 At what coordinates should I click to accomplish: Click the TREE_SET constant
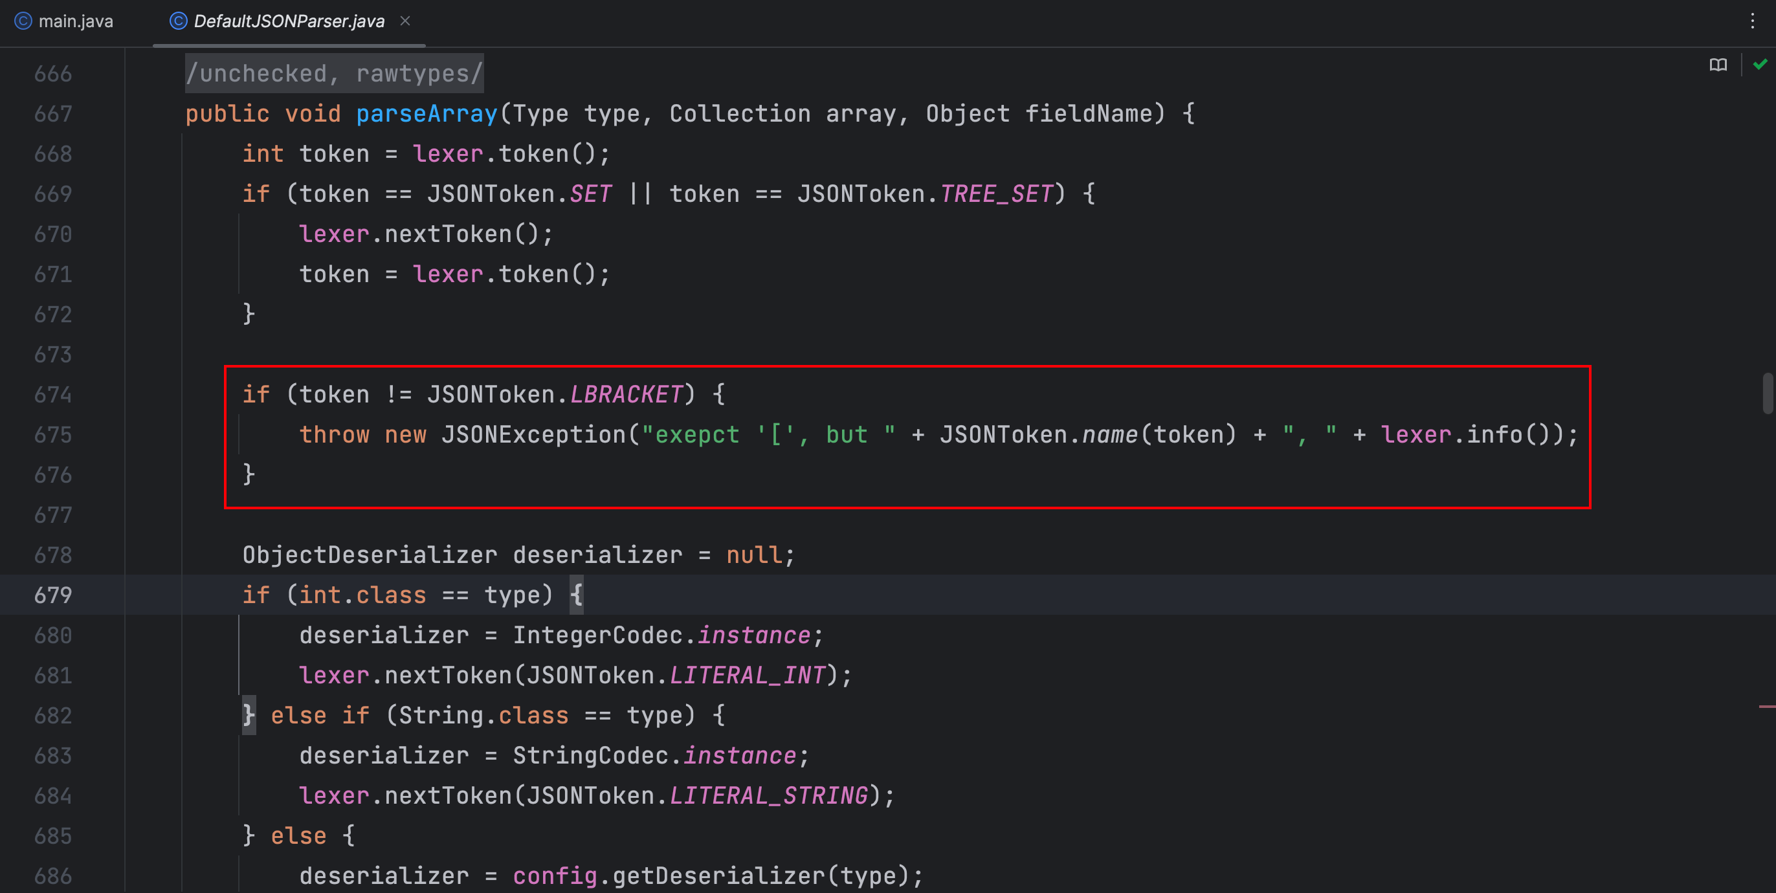coord(997,194)
